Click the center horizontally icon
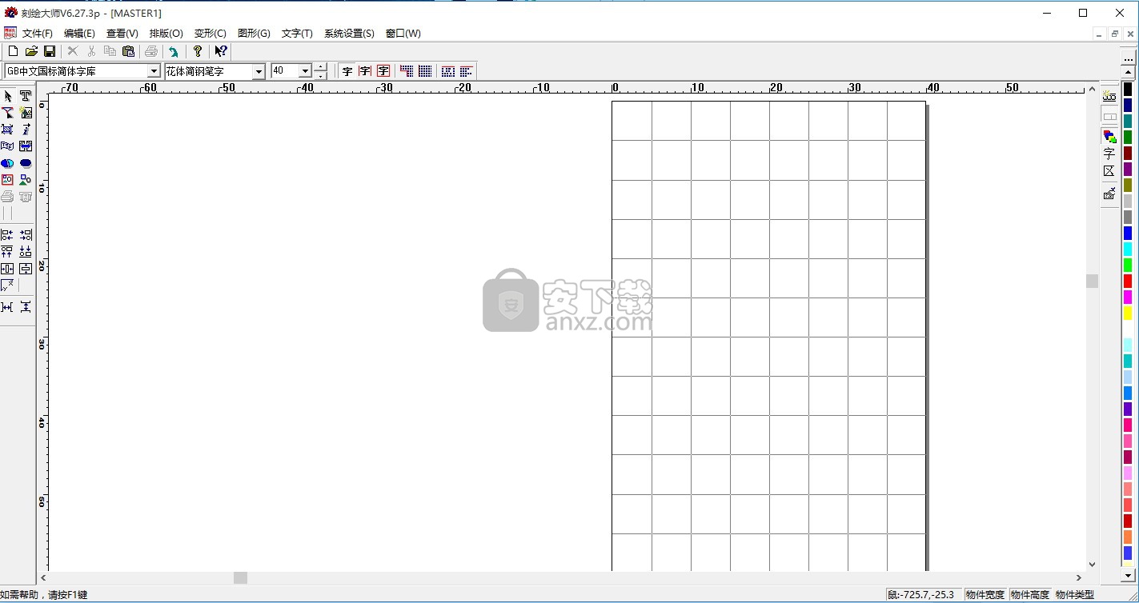 click(x=7, y=269)
